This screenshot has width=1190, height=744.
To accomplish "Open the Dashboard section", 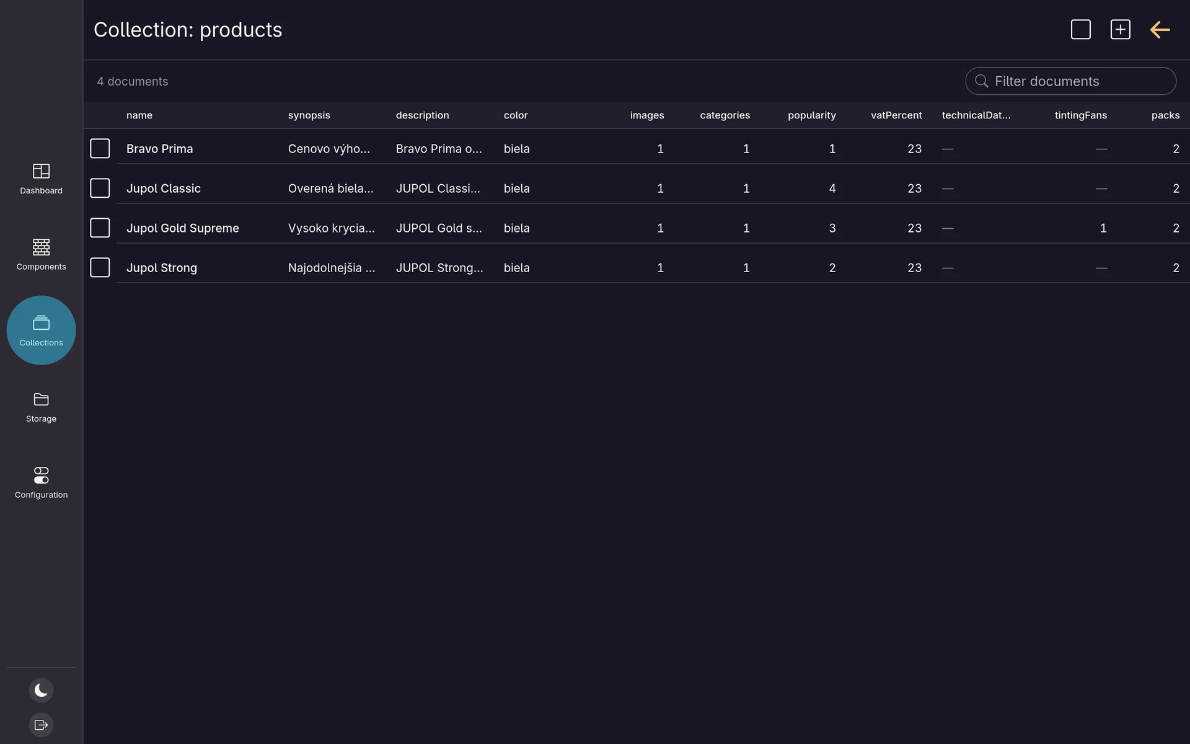I will tap(41, 179).
